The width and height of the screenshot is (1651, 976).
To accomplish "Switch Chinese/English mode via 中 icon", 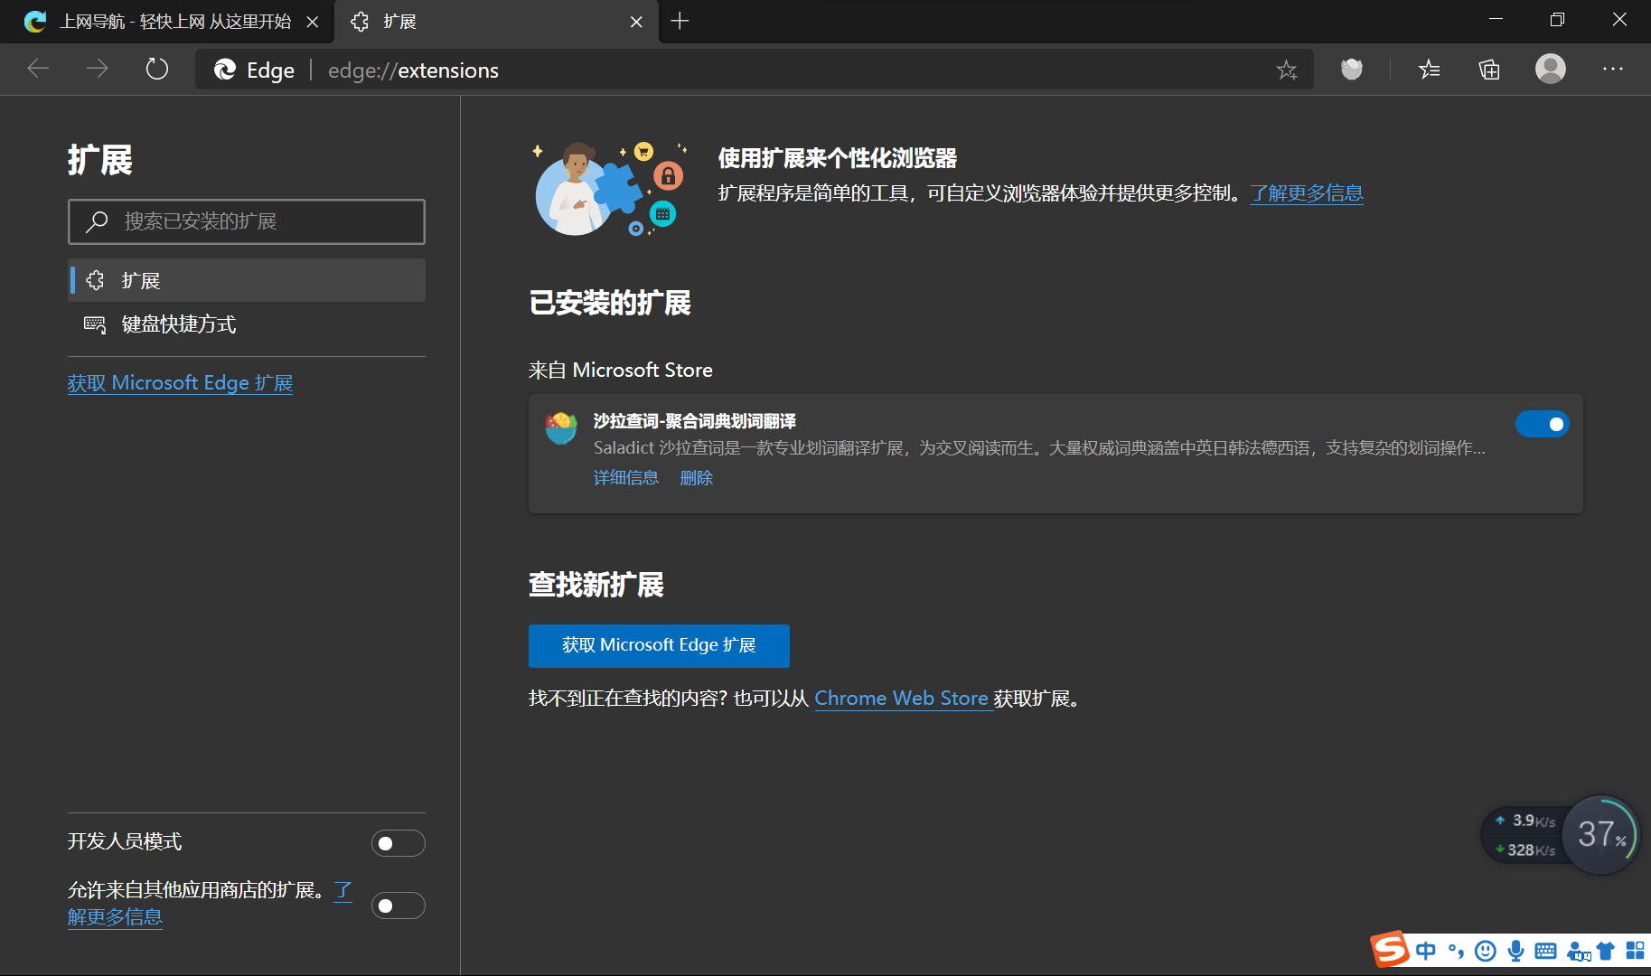I will tap(1427, 951).
